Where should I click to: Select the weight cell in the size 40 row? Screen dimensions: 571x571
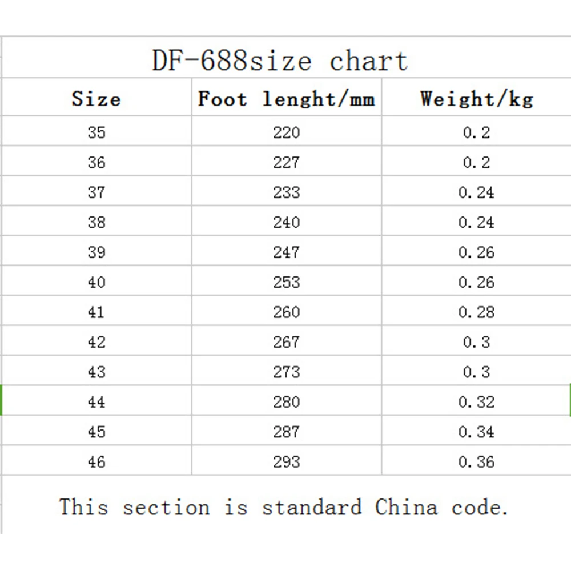click(476, 282)
